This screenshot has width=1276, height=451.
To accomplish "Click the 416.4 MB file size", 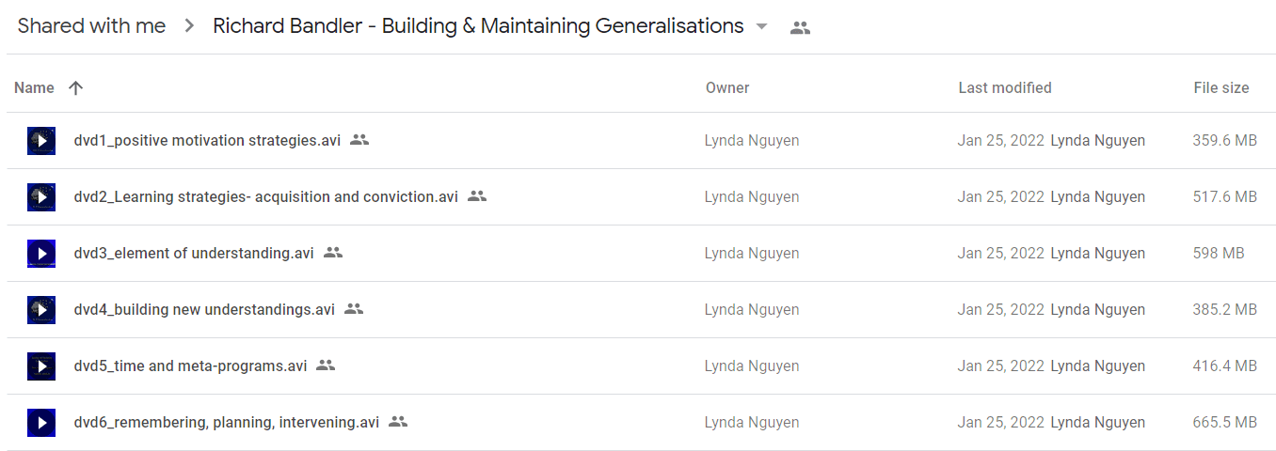I will pyautogui.click(x=1225, y=366).
